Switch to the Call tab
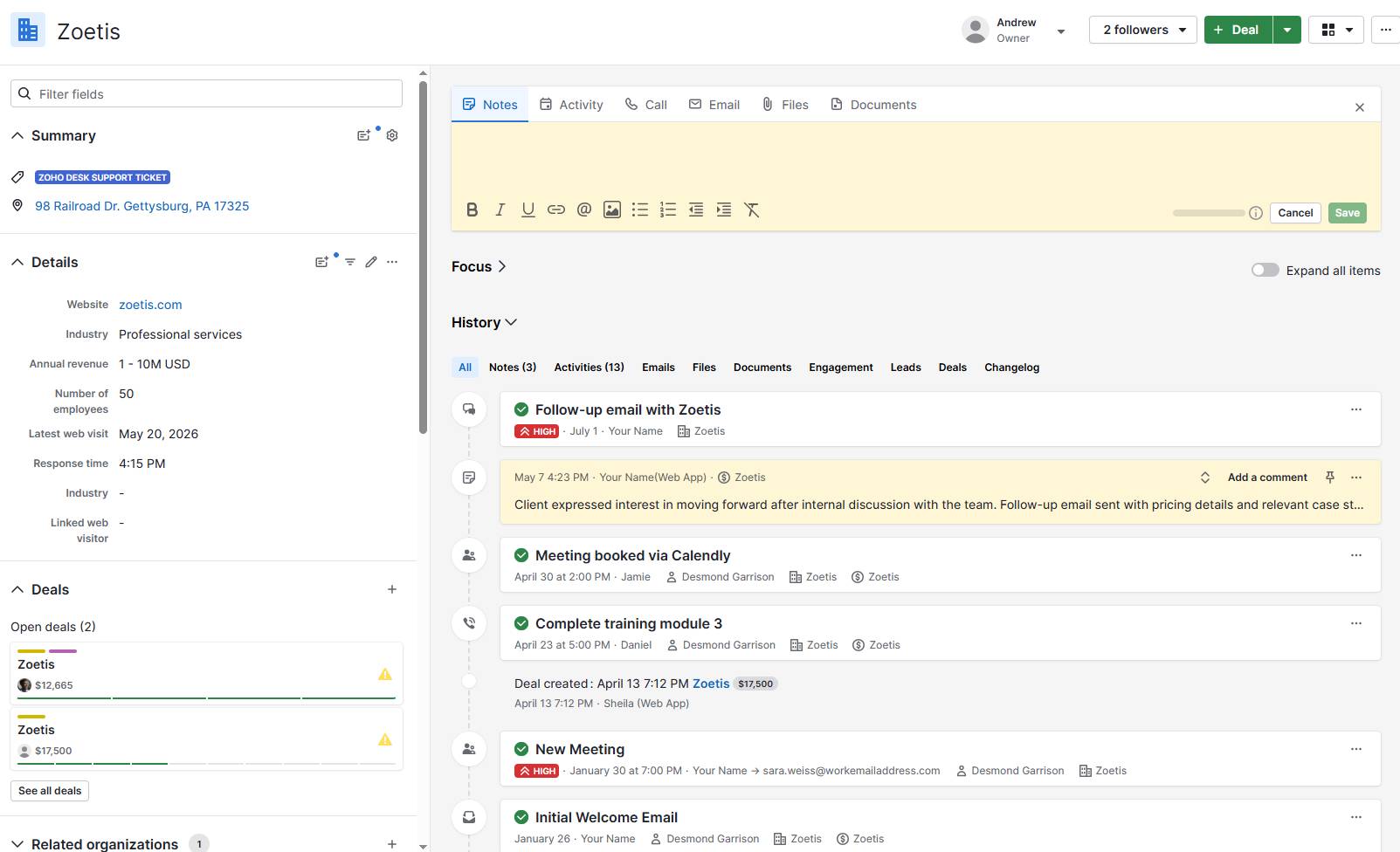 click(646, 105)
